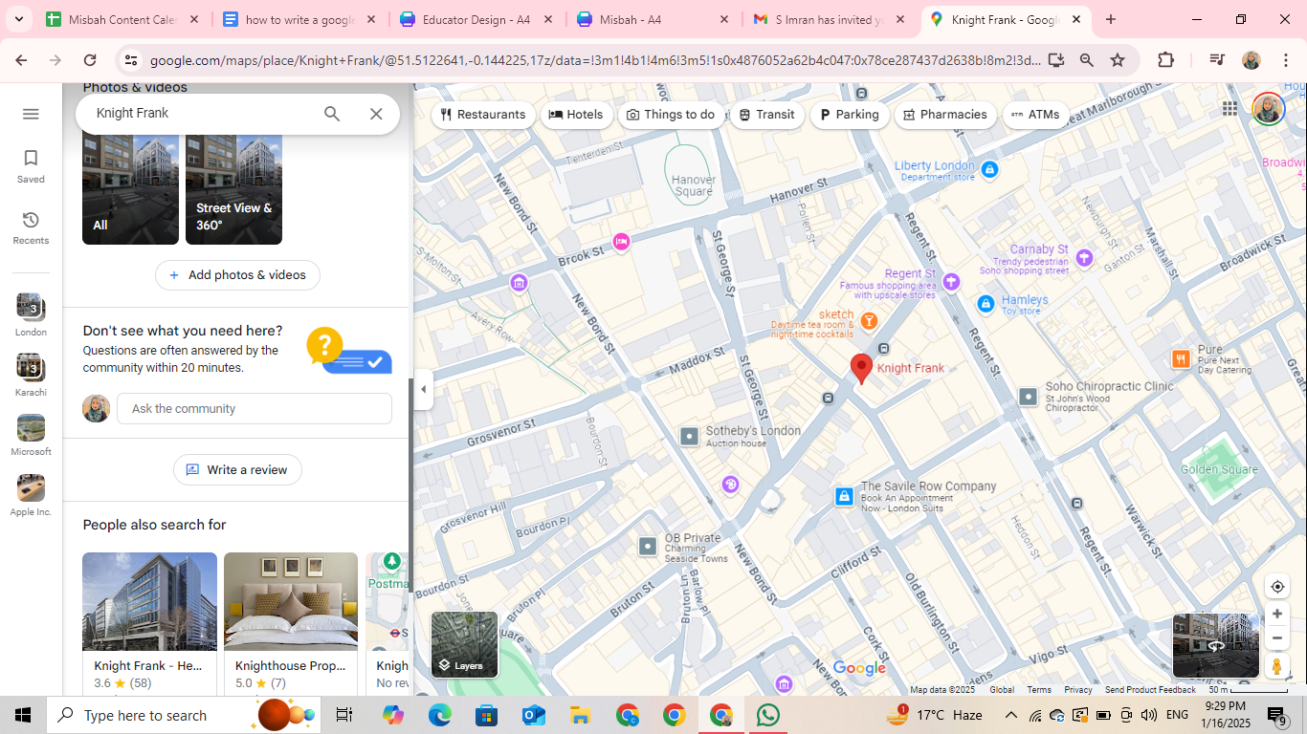
Task: Select the Things to do chip
Action: coord(671,115)
